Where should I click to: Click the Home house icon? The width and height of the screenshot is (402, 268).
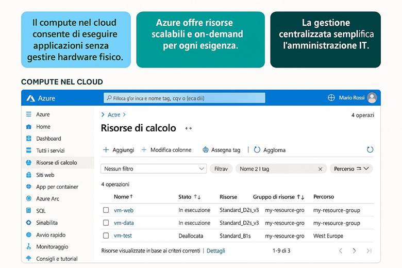tap(29, 127)
